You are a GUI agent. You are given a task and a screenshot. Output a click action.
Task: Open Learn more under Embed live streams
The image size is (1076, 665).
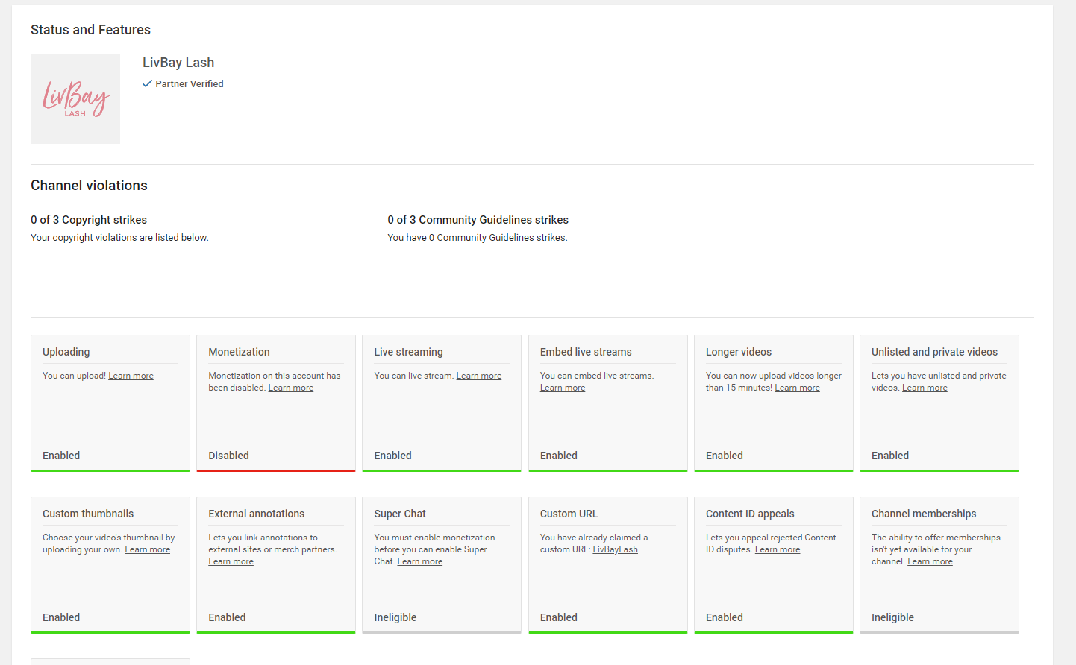click(x=562, y=388)
